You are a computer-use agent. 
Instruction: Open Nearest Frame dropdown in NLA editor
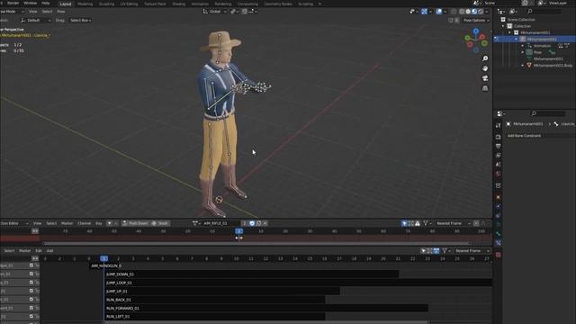[x=472, y=251]
